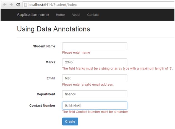Image resolution: width=175 pixels, height=129 pixels.
Task: Reload the current page
Action: pos(18,5)
